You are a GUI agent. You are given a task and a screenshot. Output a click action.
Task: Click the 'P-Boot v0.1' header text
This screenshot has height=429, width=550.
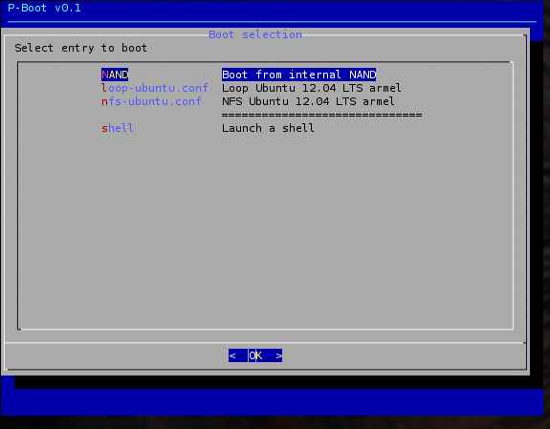coord(44,8)
